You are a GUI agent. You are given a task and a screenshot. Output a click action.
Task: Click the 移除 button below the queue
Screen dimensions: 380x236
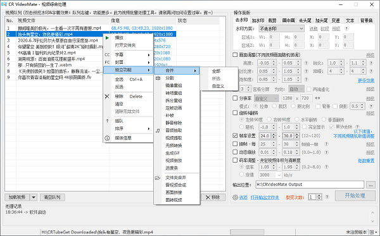pyautogui.click(x=213, y=197)
